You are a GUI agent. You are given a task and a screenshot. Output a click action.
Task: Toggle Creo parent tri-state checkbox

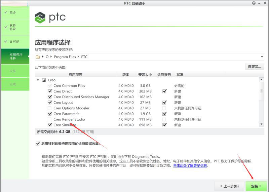pos(44,80)
